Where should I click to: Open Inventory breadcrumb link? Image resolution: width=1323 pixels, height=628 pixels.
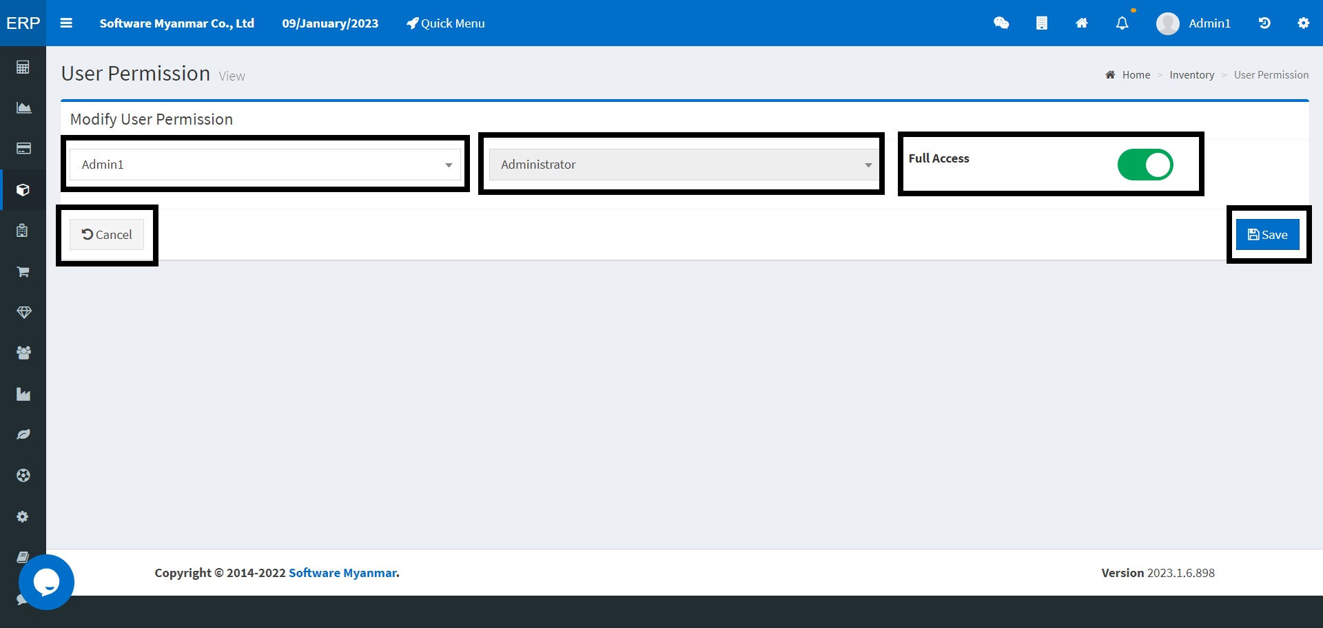tap(1191, 75)
